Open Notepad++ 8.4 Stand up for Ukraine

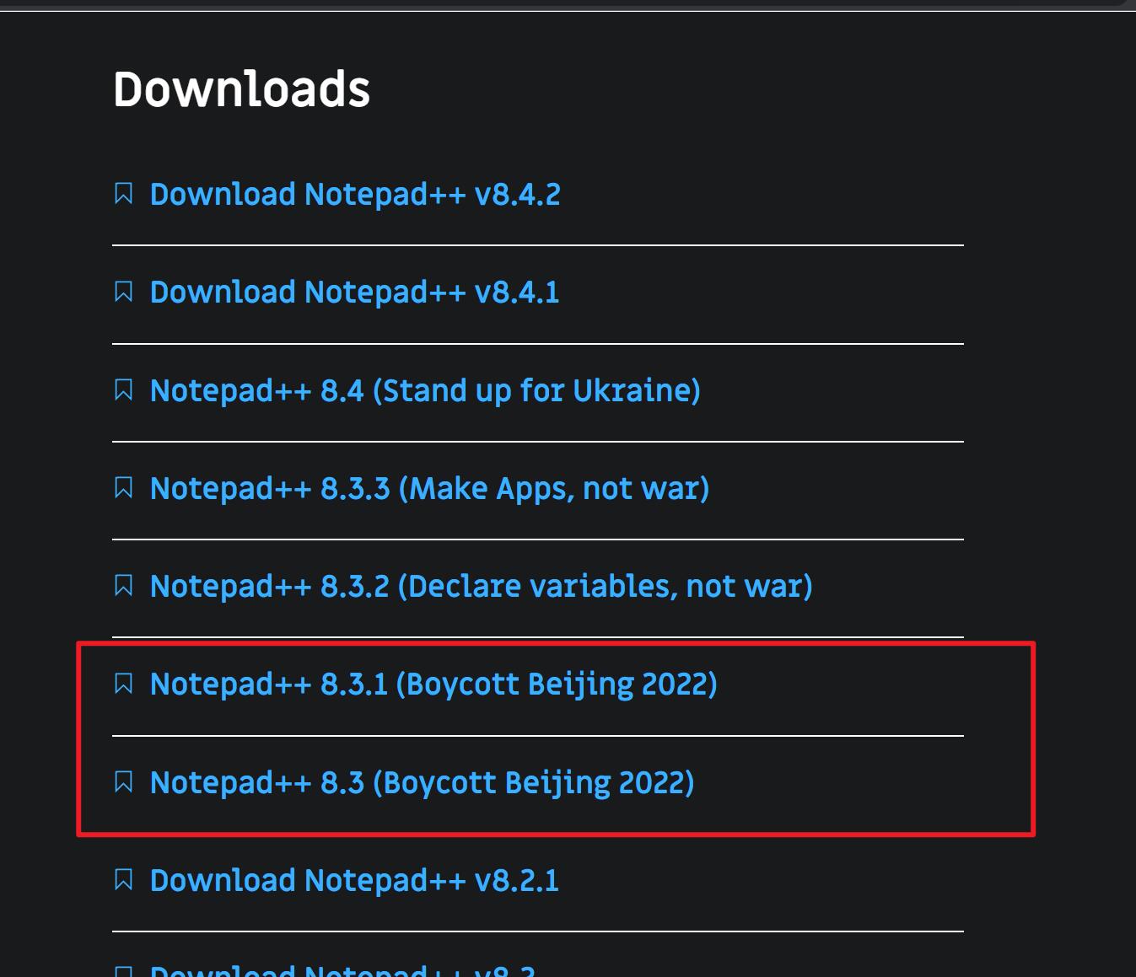coord(425,390)
